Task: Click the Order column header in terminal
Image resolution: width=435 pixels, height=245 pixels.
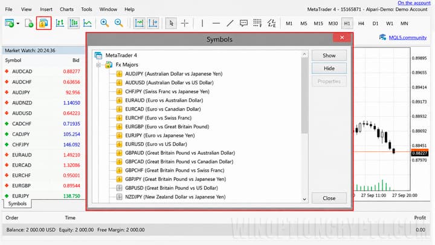Action: (12, 218)
